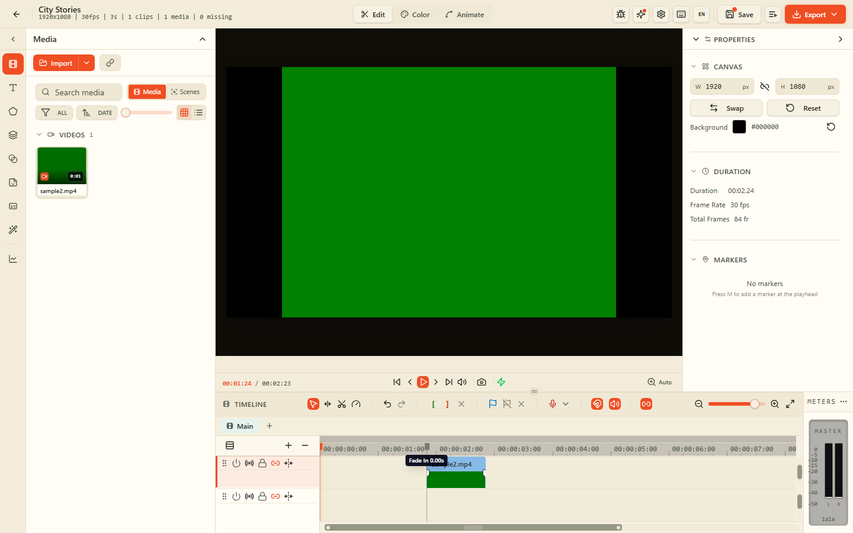The width and height of the screenshot is (853, 533).
Task: Show keyboard shortcuts icon
Action: (681, 14)
